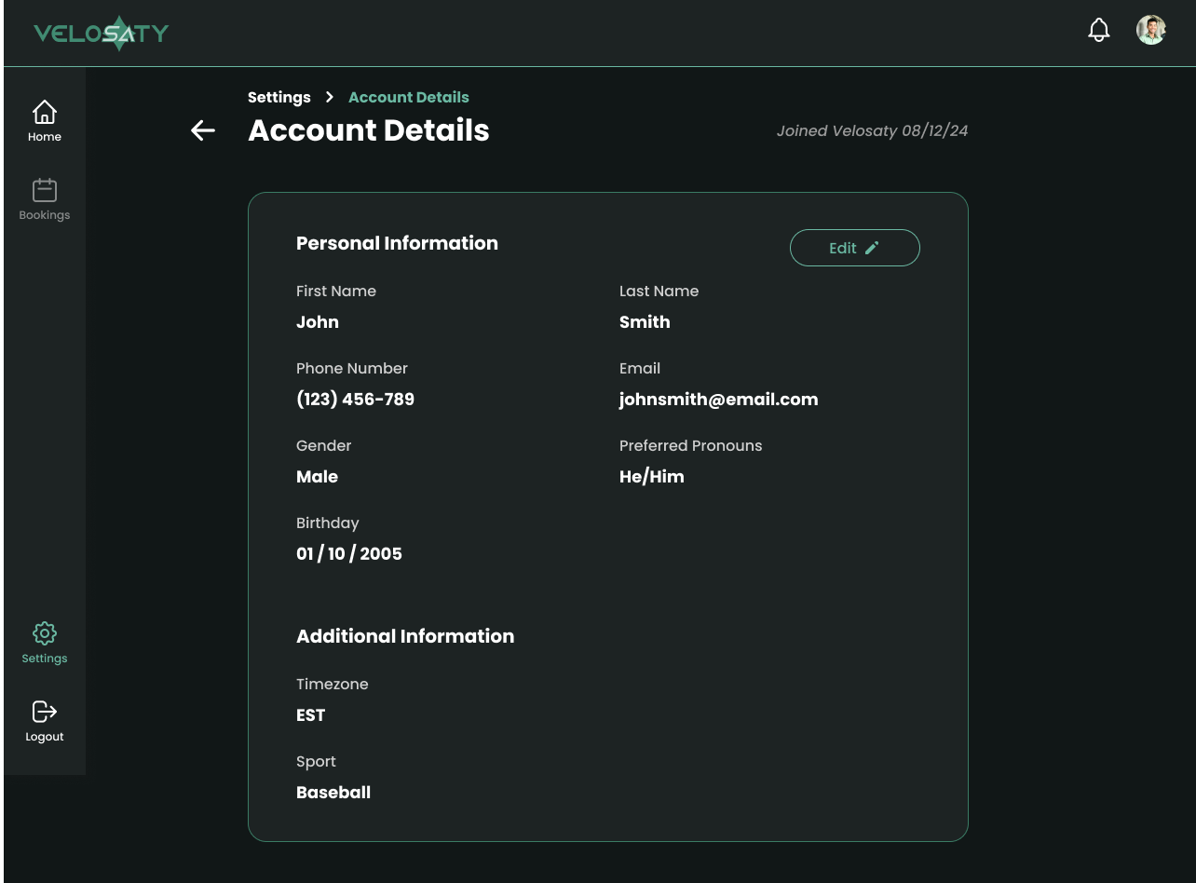Screen dimensions: 1196x883
Task: Click the Home label in the sidebar
Action: point(45,136)
